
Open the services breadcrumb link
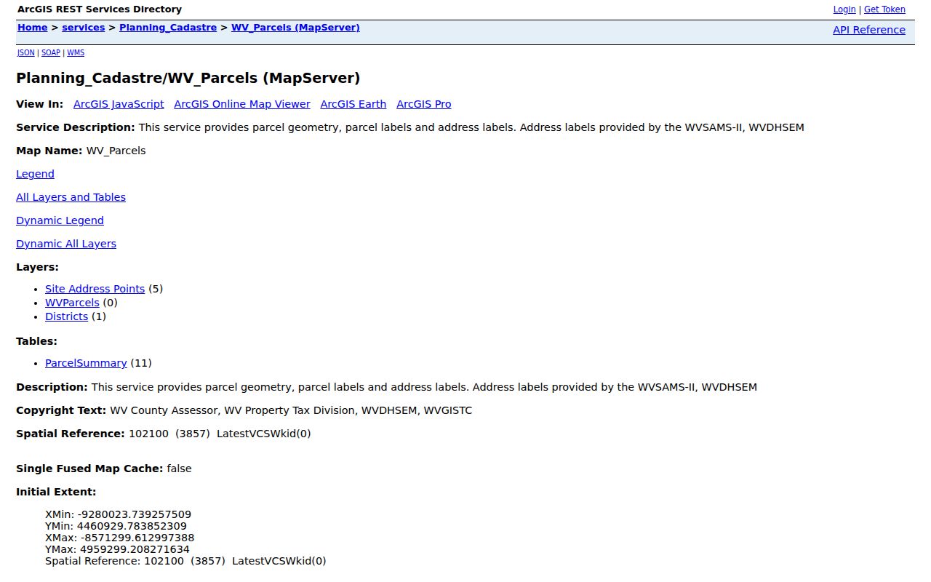84,28
